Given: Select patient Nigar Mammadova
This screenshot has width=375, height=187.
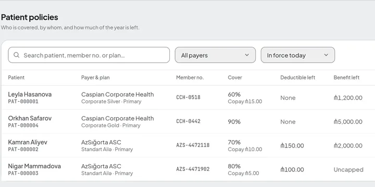Looking at the screenshot, I should tap(34, 166).
